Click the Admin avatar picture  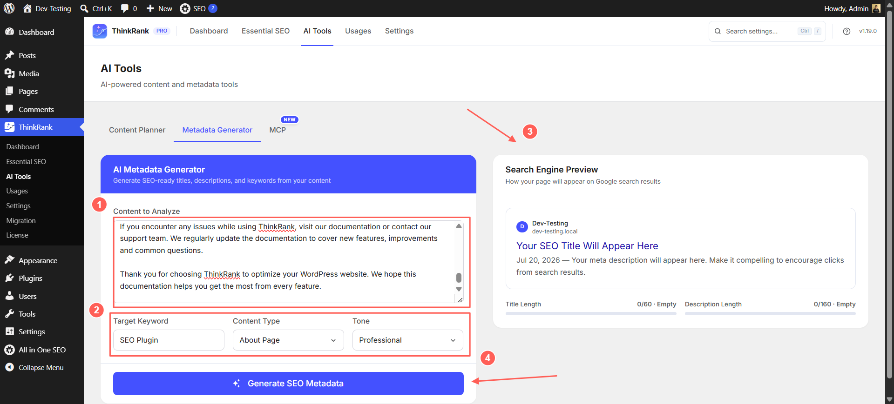(876, 8)
